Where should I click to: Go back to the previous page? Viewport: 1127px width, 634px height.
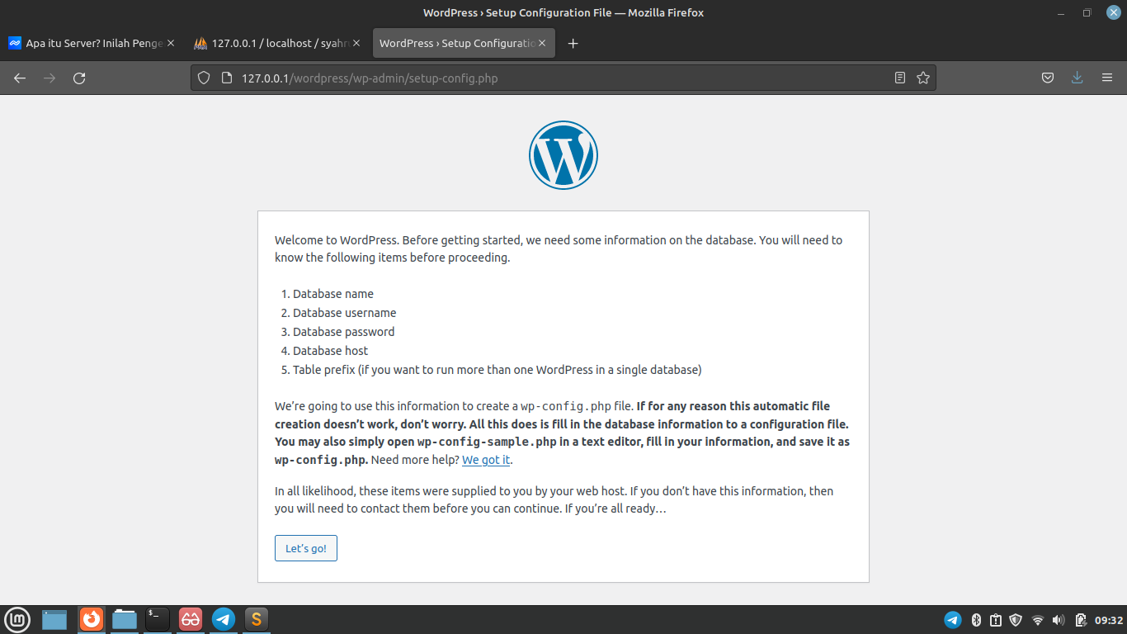coord(20,78)
